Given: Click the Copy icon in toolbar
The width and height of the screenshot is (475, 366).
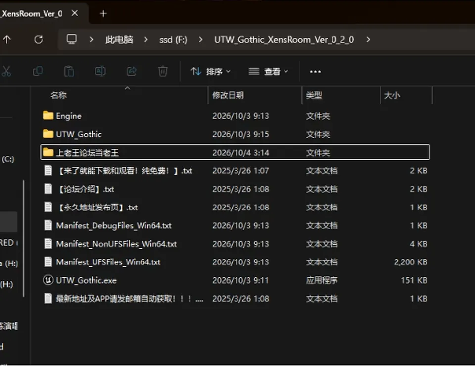Looking at the screenshot, I should pyautogui.click(x=38, y=71).
